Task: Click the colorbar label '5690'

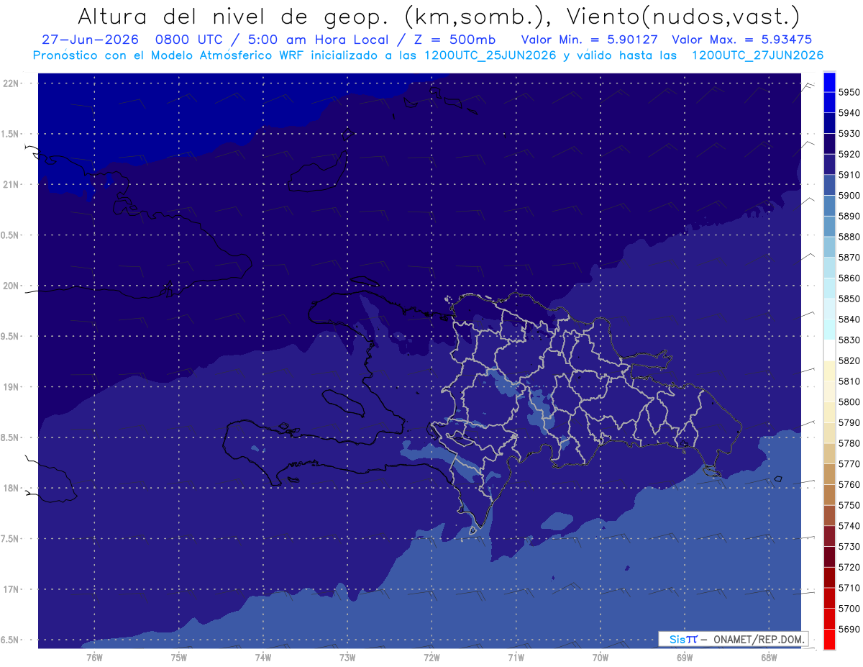Action: [849, 629]
